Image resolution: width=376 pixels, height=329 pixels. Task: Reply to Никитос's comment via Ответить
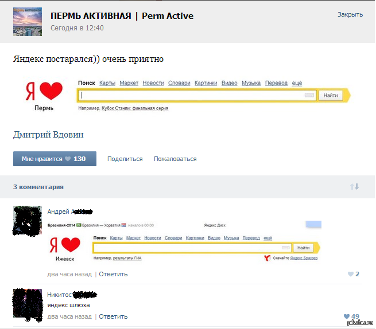[113, 316]
